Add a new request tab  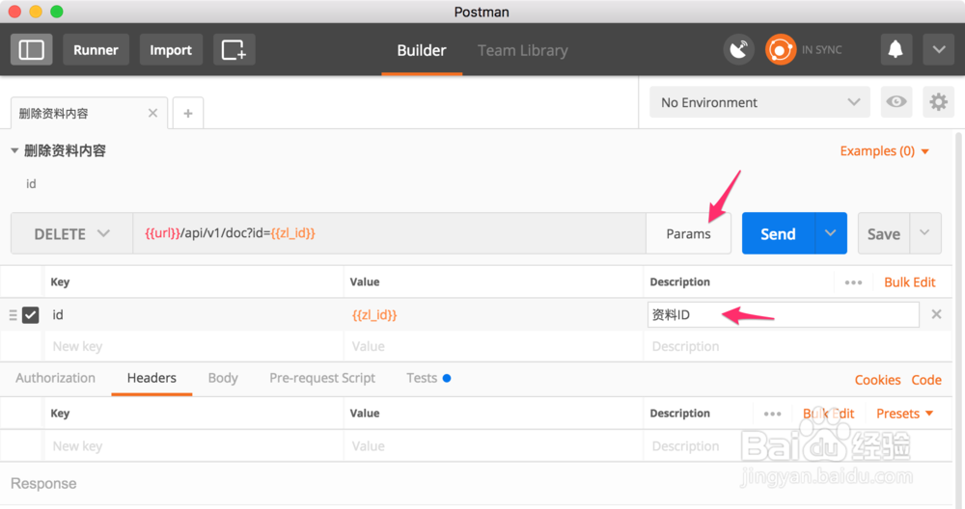[x=187, y=113]
